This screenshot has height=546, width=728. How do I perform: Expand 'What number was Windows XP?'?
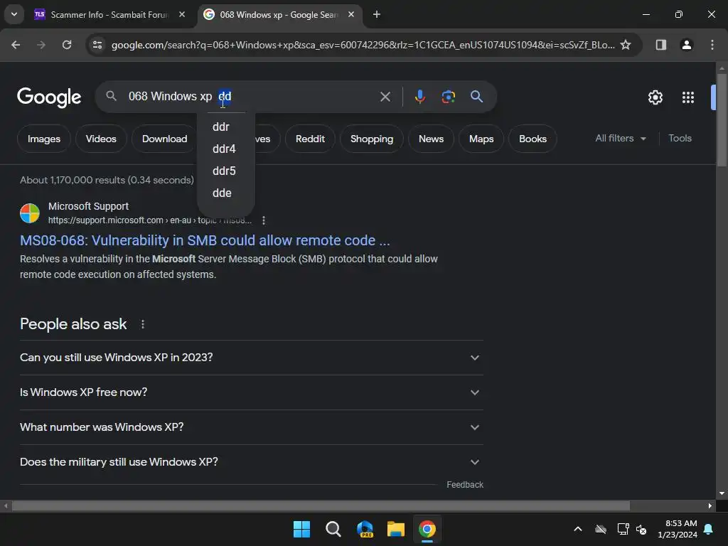[252, 427]
